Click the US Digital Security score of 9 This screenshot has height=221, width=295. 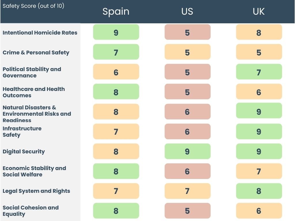(187, 151)
